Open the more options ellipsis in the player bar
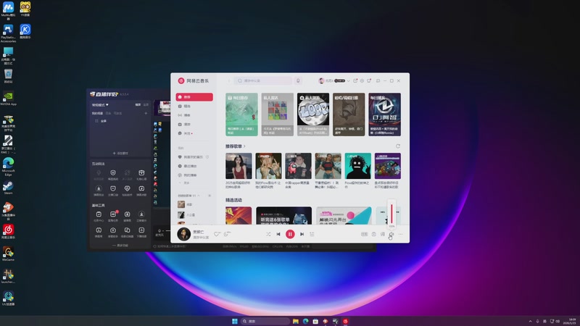The image size is (580, 326). 401,234
